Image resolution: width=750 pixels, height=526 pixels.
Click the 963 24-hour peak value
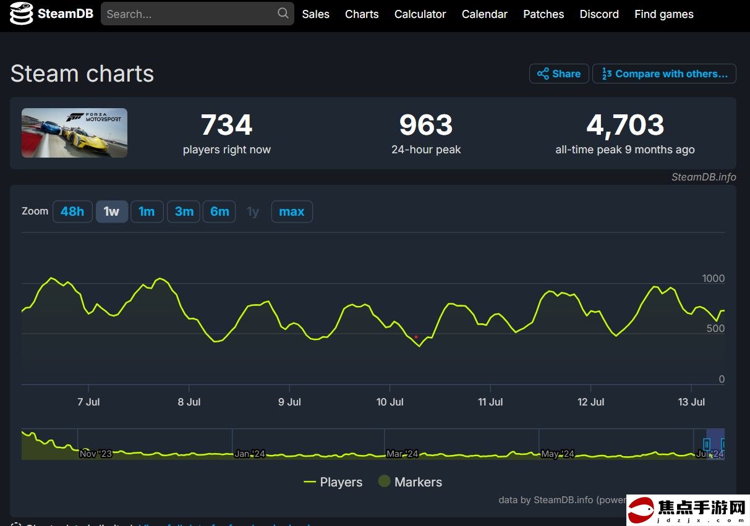[426, 125]
